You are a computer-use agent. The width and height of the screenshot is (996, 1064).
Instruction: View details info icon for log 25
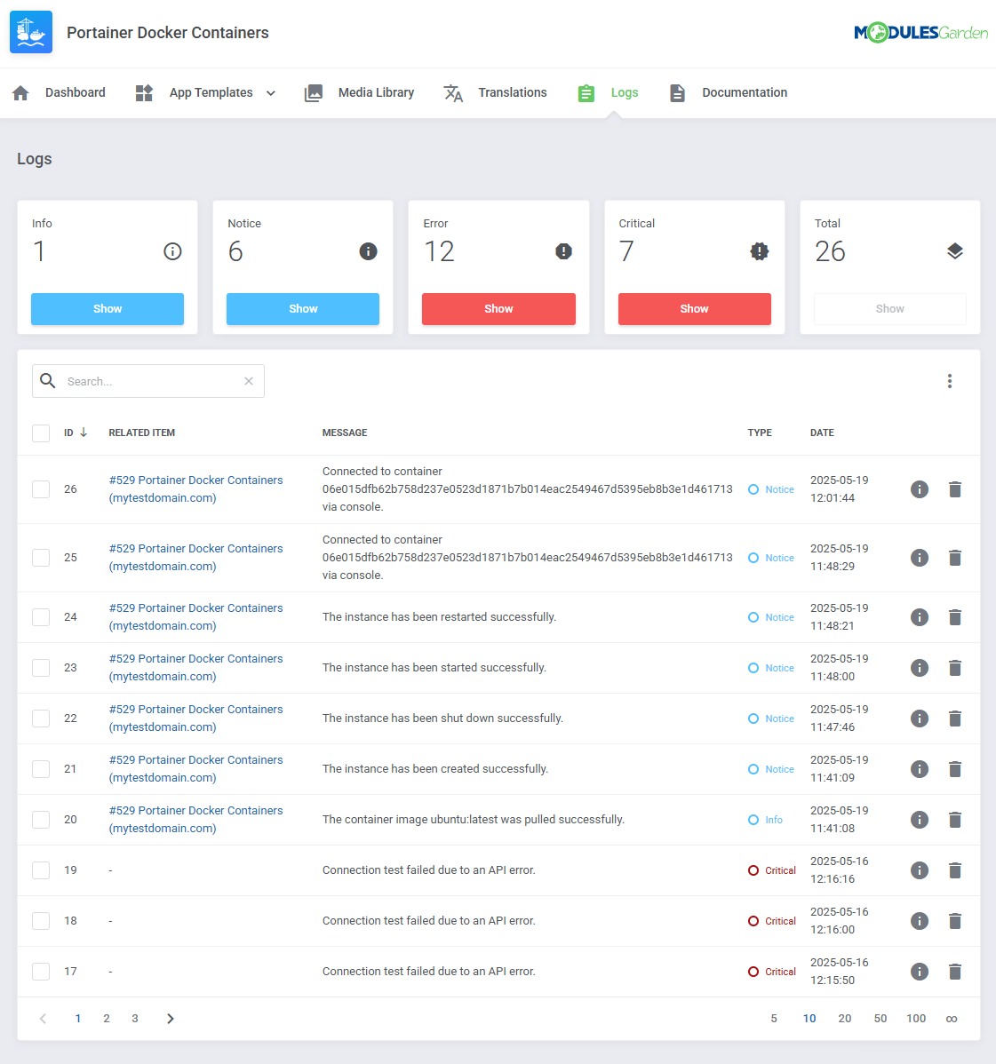[920, 558]
